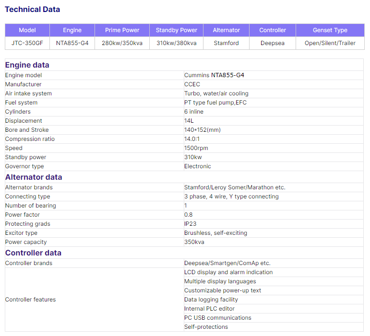
Task: Select the 'Open/Silent/Trailer' genset type cell
Action: coord(330,43)
